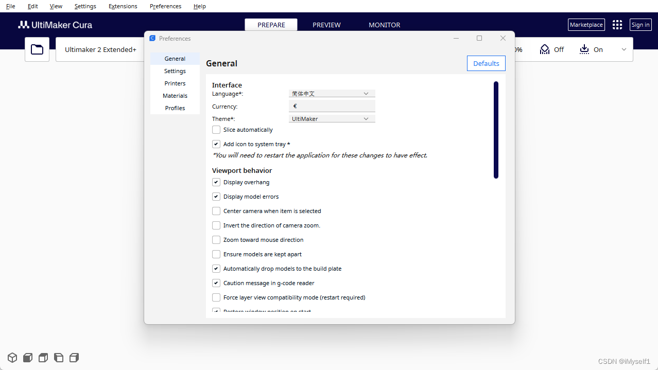The height and width of the screenshot is (370, 658).
Task: Enable Ensure models are kept apart
Action: [216, 254]
